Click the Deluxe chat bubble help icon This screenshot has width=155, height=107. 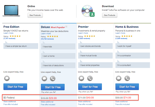[x=44, y=78]
